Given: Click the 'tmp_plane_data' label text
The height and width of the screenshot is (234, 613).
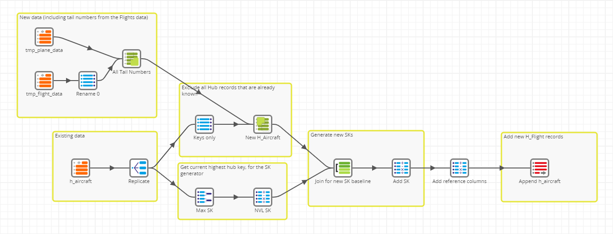Looking at the screenshot, I should click(x=44, y=50).
